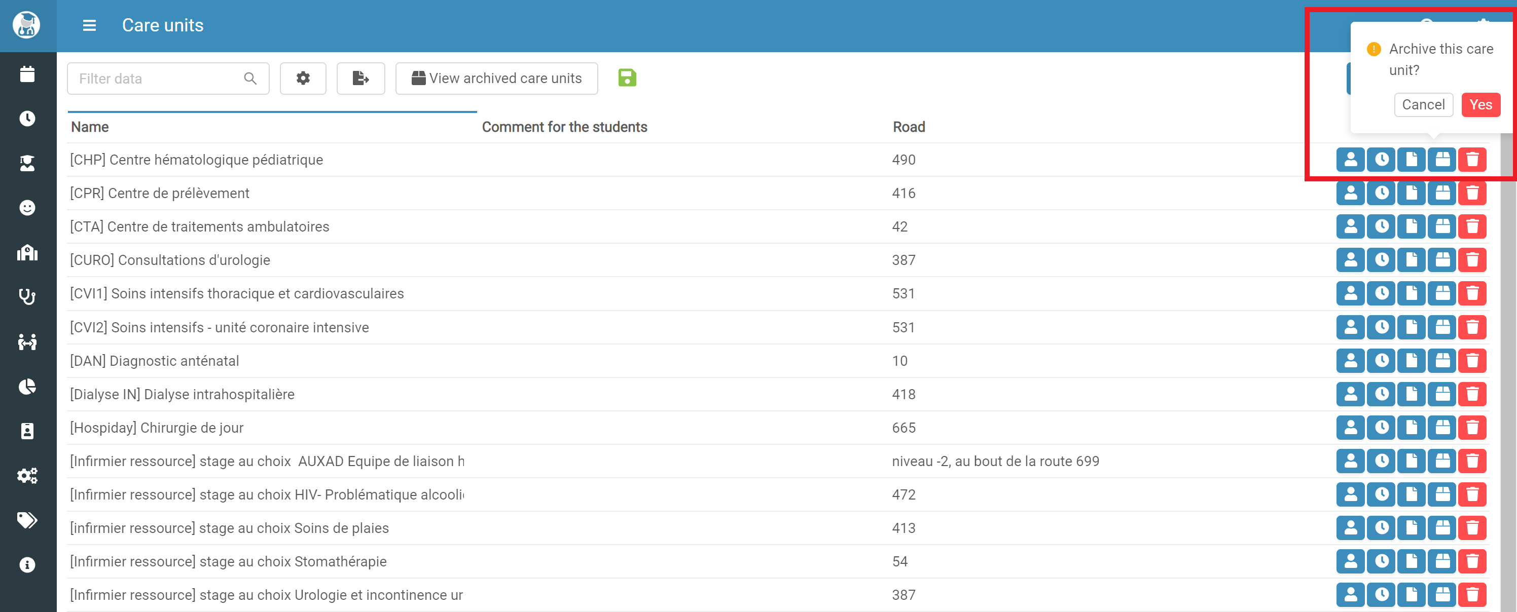Open the smiley face sidebar icon
The width and height of the screenshot is (1517, 612).
tap(27, 208)
